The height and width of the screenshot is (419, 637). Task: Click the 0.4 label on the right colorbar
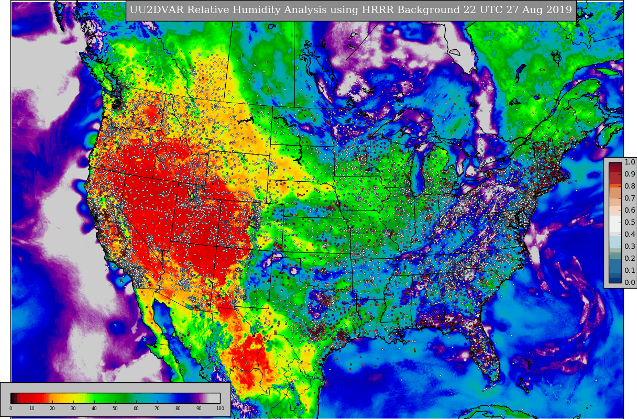(630, 234)
